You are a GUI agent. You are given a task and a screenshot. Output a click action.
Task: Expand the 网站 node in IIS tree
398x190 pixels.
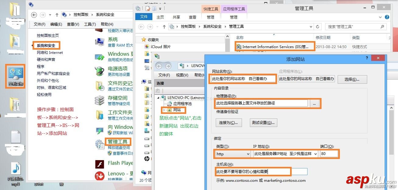click(x=165, y=110)
